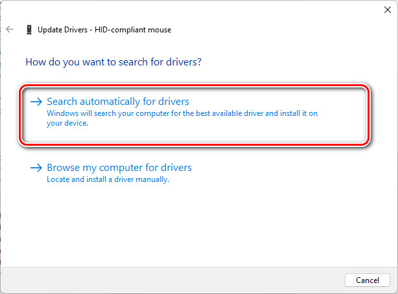Close the Update Drivers dialog

click(x=386, y=10)
